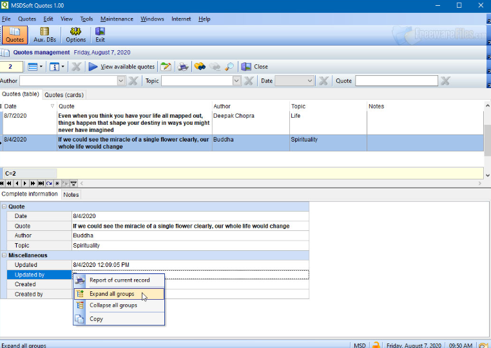491x348 pixels.
Task: Select the Updated by property row
Action: (158, 275)
